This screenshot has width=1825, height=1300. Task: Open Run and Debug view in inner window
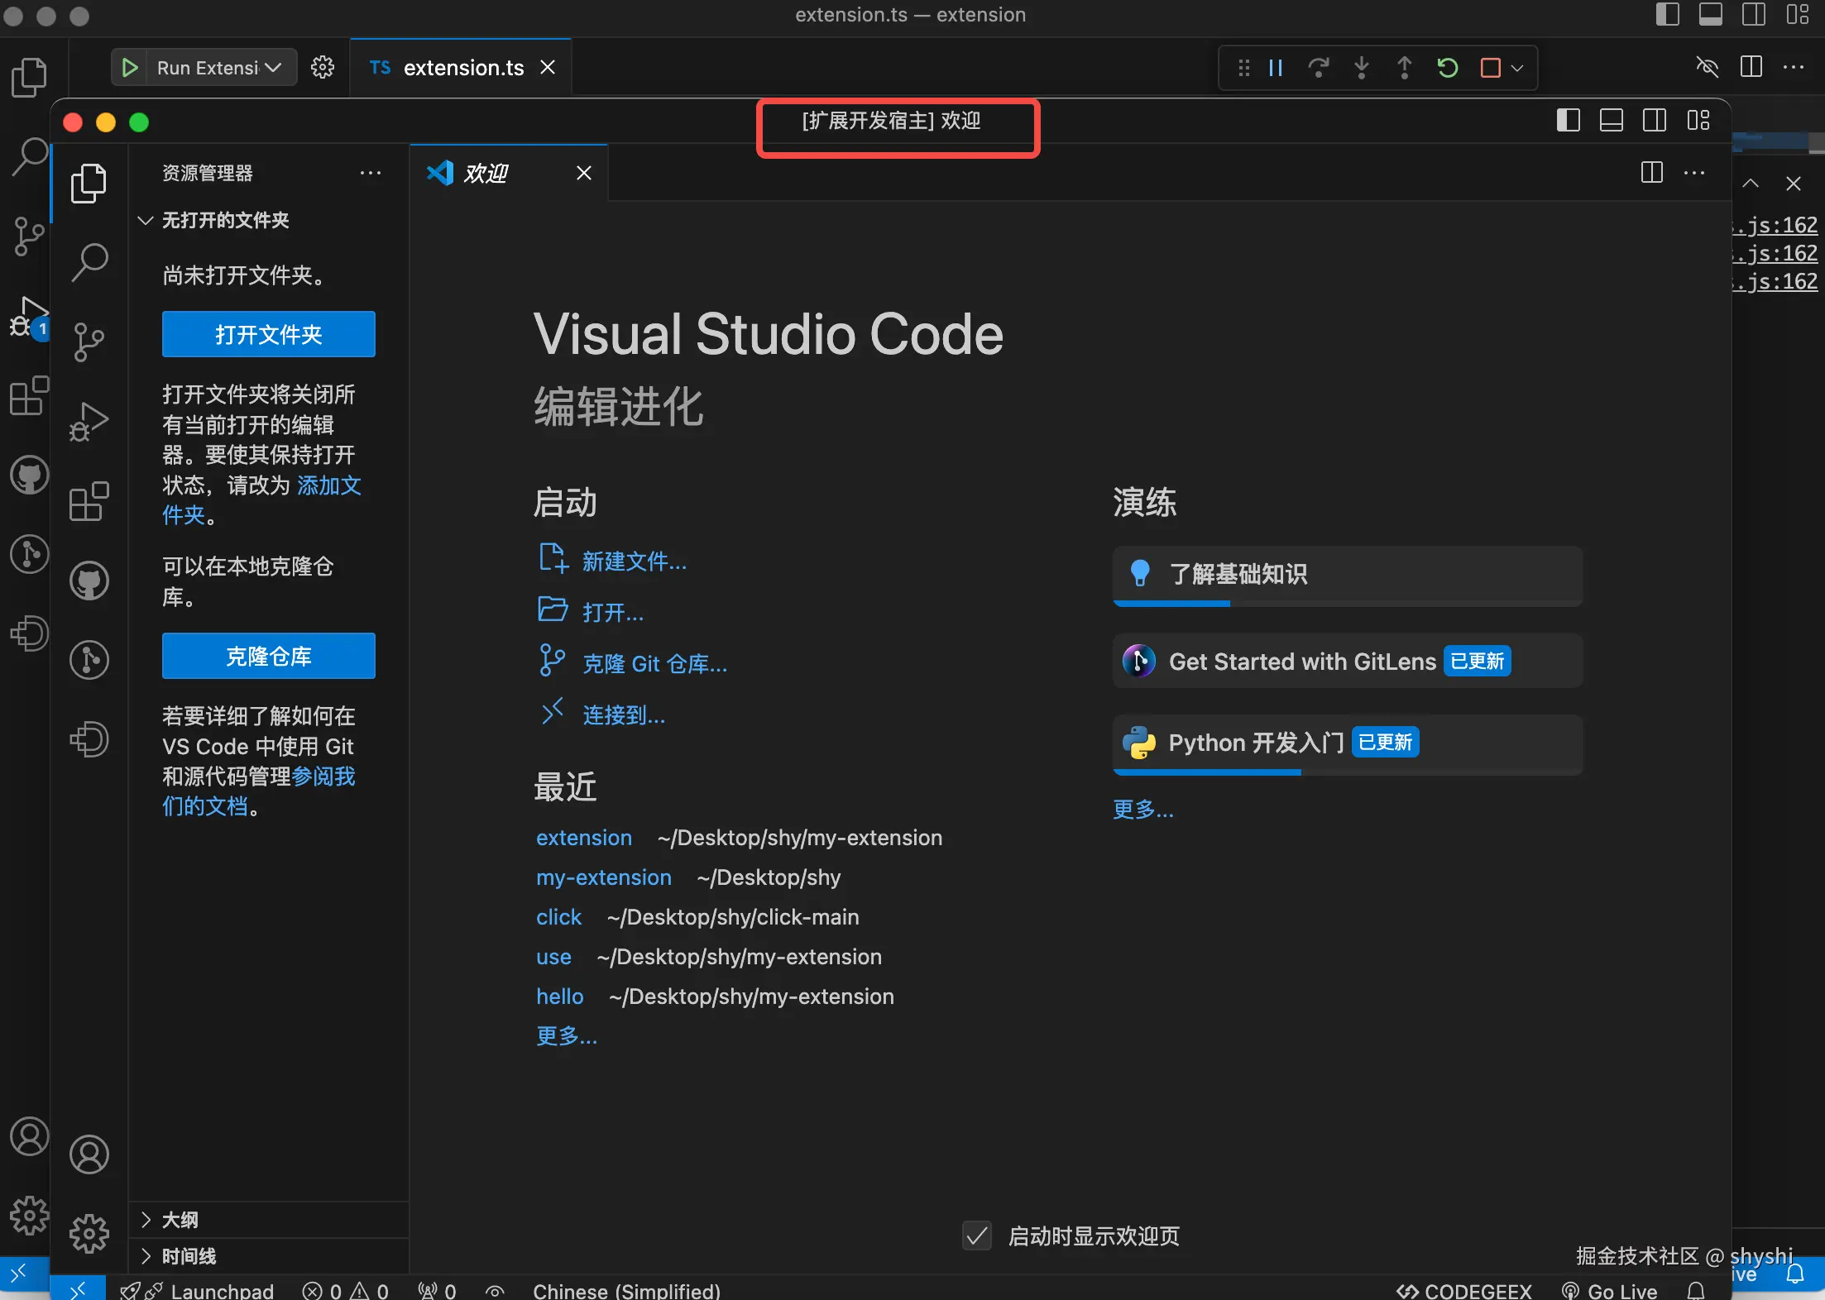point(89,422)
